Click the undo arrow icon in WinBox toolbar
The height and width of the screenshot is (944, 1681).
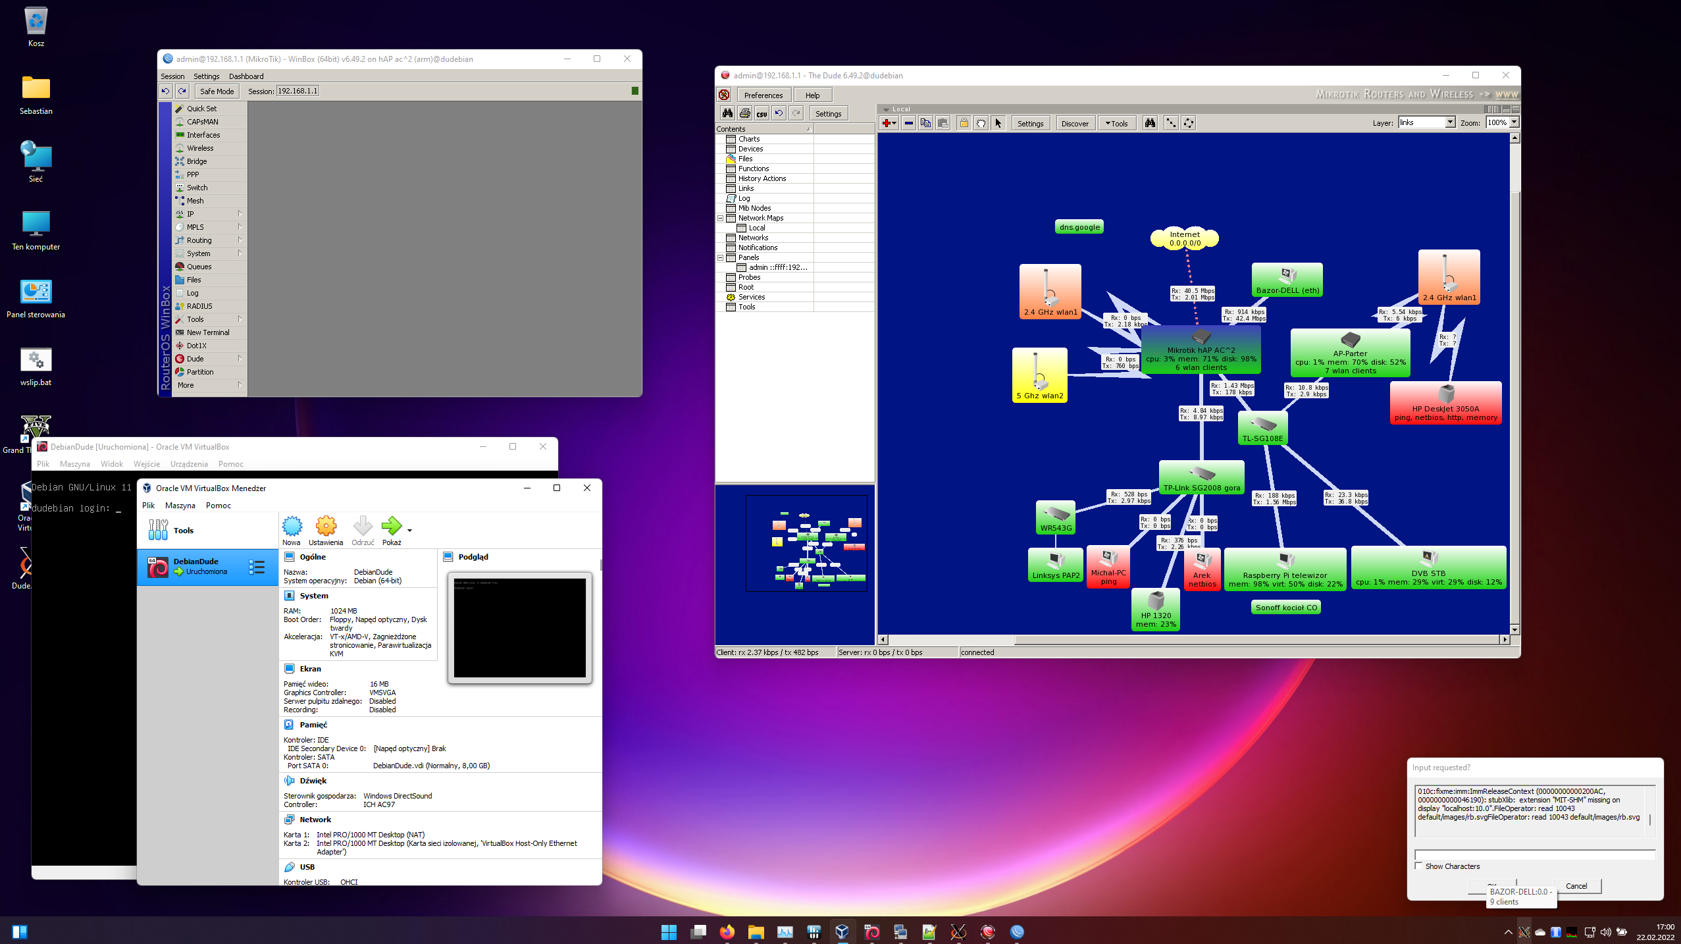(166, 92)
